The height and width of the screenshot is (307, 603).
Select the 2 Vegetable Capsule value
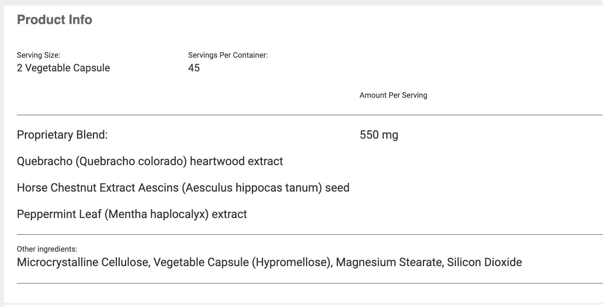coord(63,68)
